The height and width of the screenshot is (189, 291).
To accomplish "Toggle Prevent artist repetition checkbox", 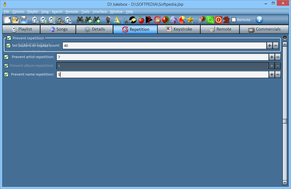I will 6,57.
